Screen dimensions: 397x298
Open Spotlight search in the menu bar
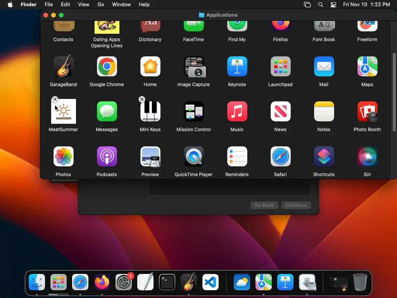[321, 5]
